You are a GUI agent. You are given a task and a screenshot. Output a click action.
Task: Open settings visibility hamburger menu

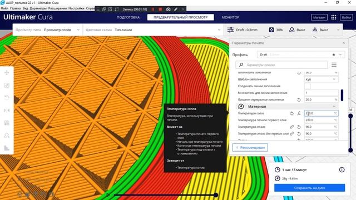click(x=334, y=65)
